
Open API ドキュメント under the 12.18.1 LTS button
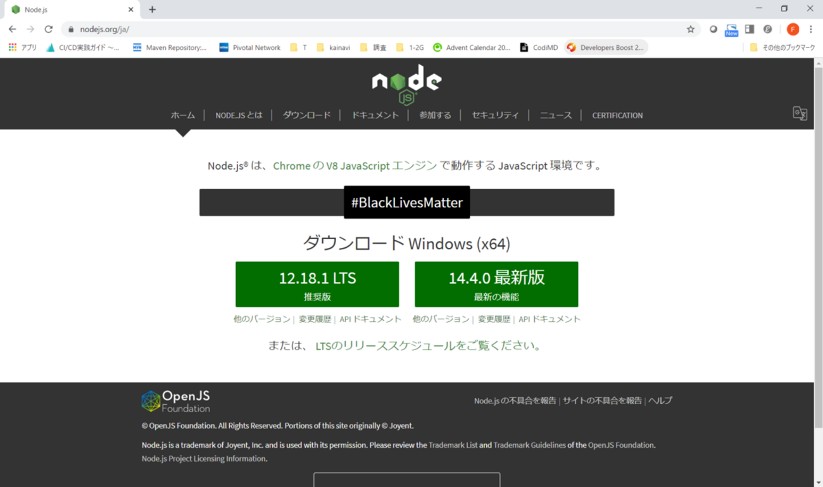370,319
